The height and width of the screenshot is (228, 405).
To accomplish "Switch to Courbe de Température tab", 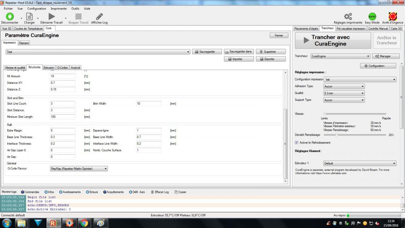I will pyautogui.click(x=28, y=28).
